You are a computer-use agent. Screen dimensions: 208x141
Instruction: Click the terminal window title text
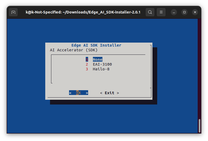pos(83,12)
